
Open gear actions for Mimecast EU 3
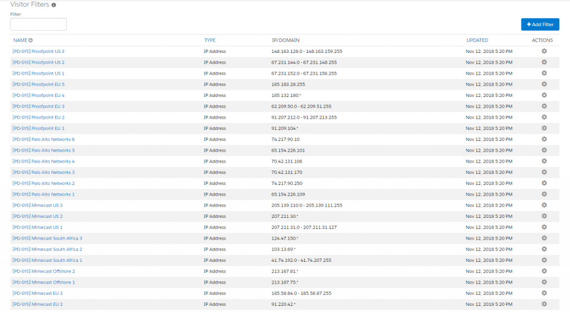(x=544, y=293)
